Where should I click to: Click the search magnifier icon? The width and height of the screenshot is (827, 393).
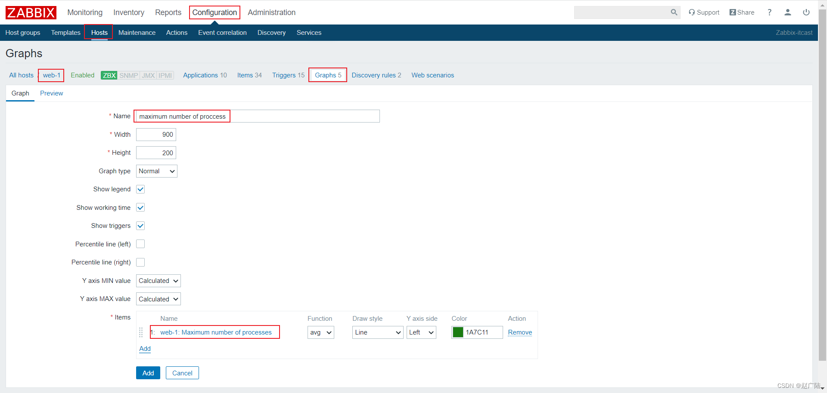click(674, 12)
